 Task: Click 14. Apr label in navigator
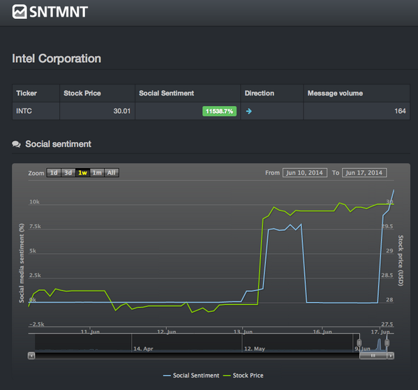pyautogui.click(x=143, y=349)
